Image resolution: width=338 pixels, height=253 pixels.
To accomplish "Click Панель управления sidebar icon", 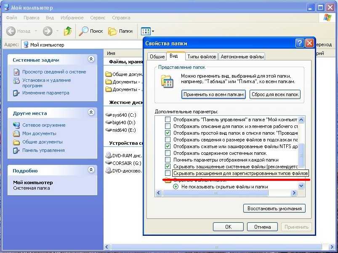I will pyautogui.click(x=16, y=151).
